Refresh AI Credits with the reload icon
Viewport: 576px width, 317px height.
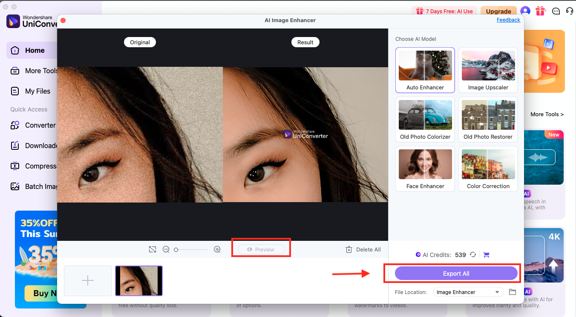(x=473, y=254)
